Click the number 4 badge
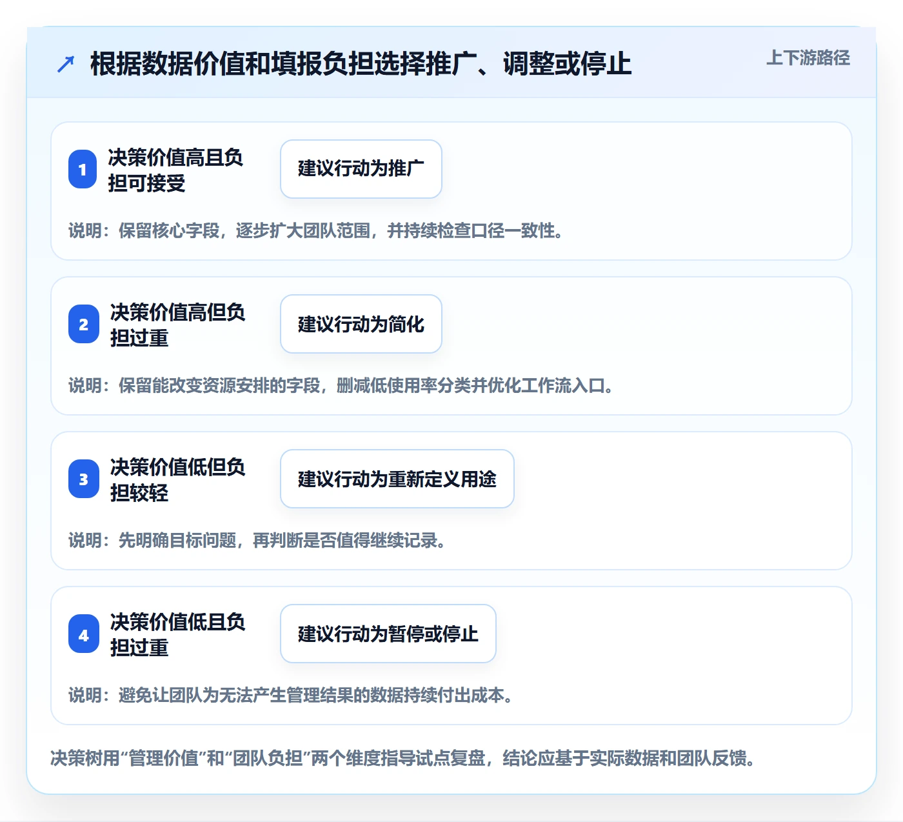Image resolution: width=903 pixels, height=822 pixels. point(84,634)
